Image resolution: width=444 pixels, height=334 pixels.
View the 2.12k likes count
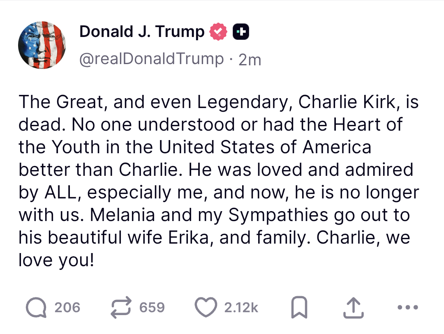[241, 308]
